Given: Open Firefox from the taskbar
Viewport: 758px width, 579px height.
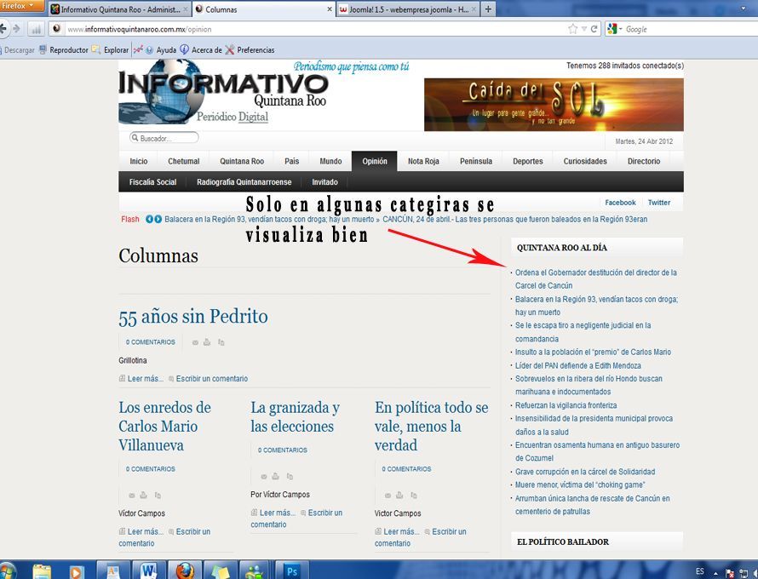Looking at the screenshot, I should coord(185,570).
